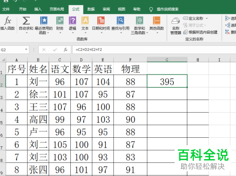
Task: Expand the Financial (财务) dropdown arrow
Action: pyautogui.click(x=60, y=33)
